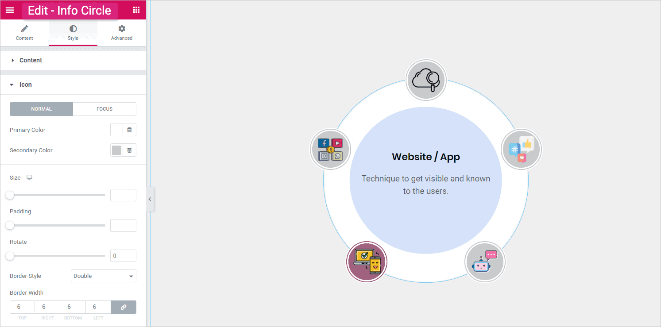Image resolution: width=661 pixels, height=327 pixels.
Task: Switch to the Style tab
Action: [x=73, y=33]
